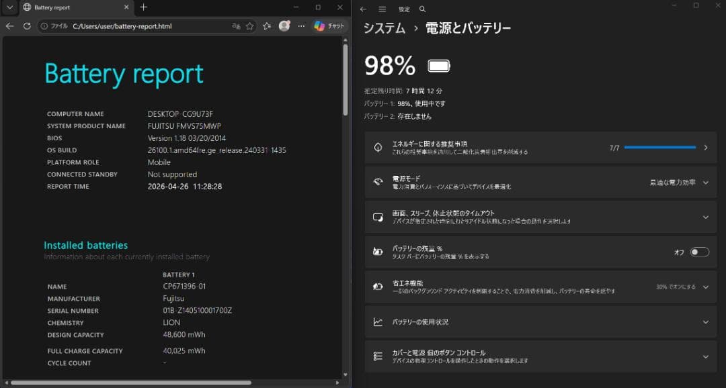
Task: Open a new browser tab
Action: coord(144,7)
